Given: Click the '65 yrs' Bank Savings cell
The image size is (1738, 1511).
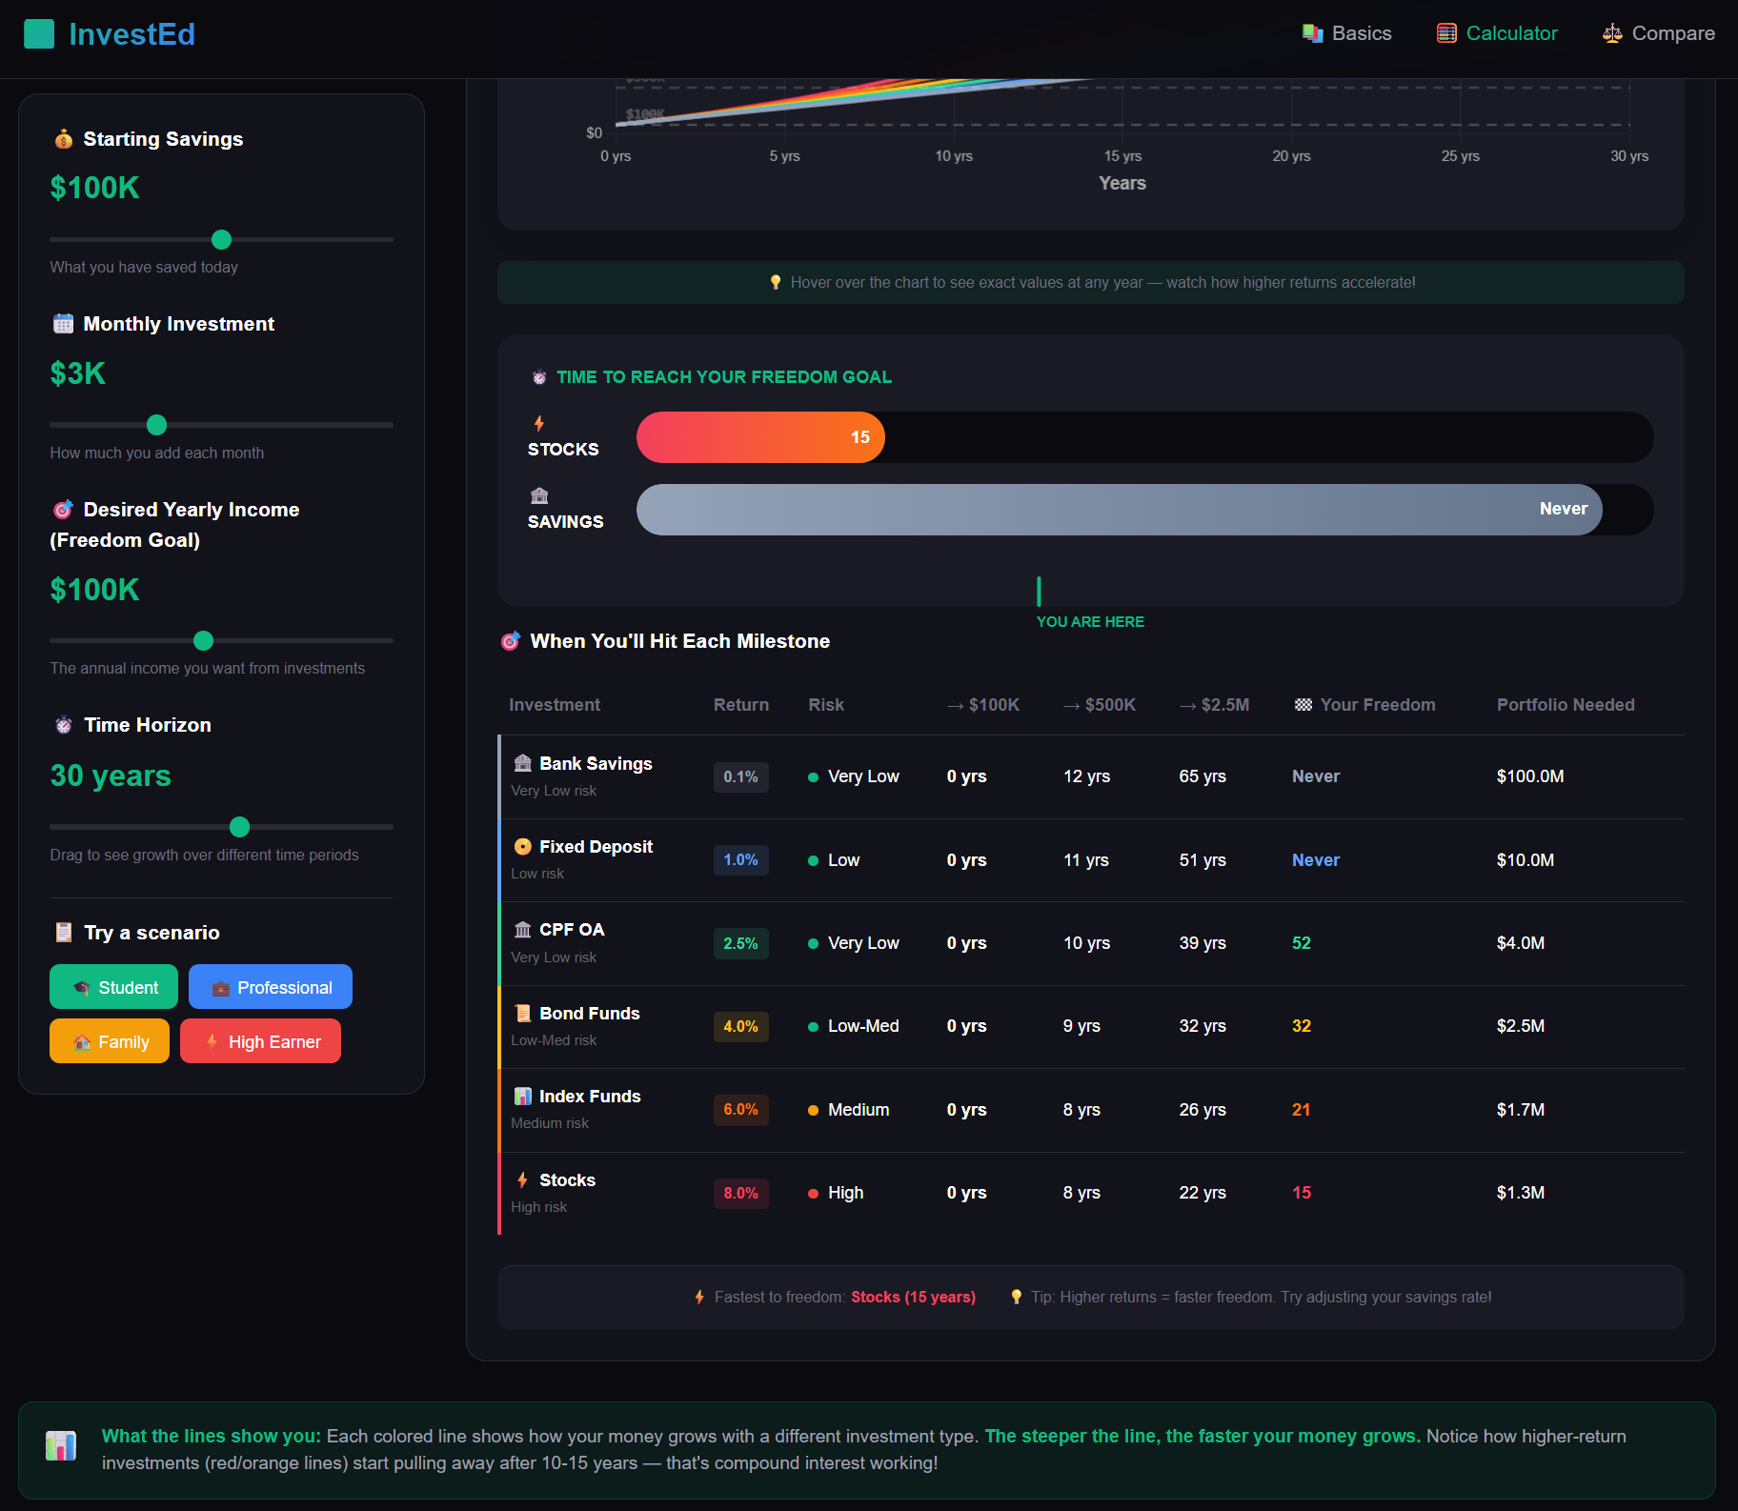Looking at the screenshot, I should (1202, 776).
